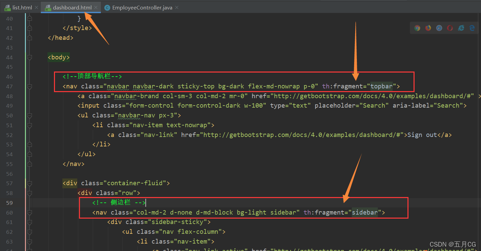Collapse the sidebar-sticky div on line 61

pyautogui.click(x=30, y=222)
